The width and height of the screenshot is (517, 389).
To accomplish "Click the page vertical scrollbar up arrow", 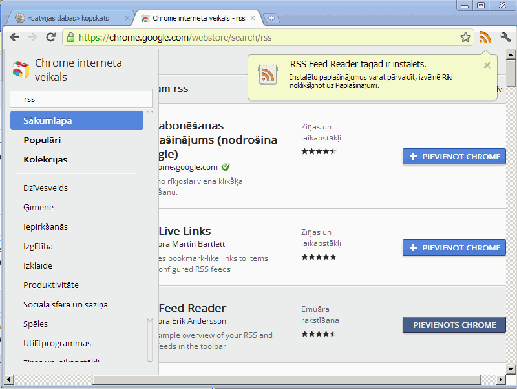I will click(511, 54).
